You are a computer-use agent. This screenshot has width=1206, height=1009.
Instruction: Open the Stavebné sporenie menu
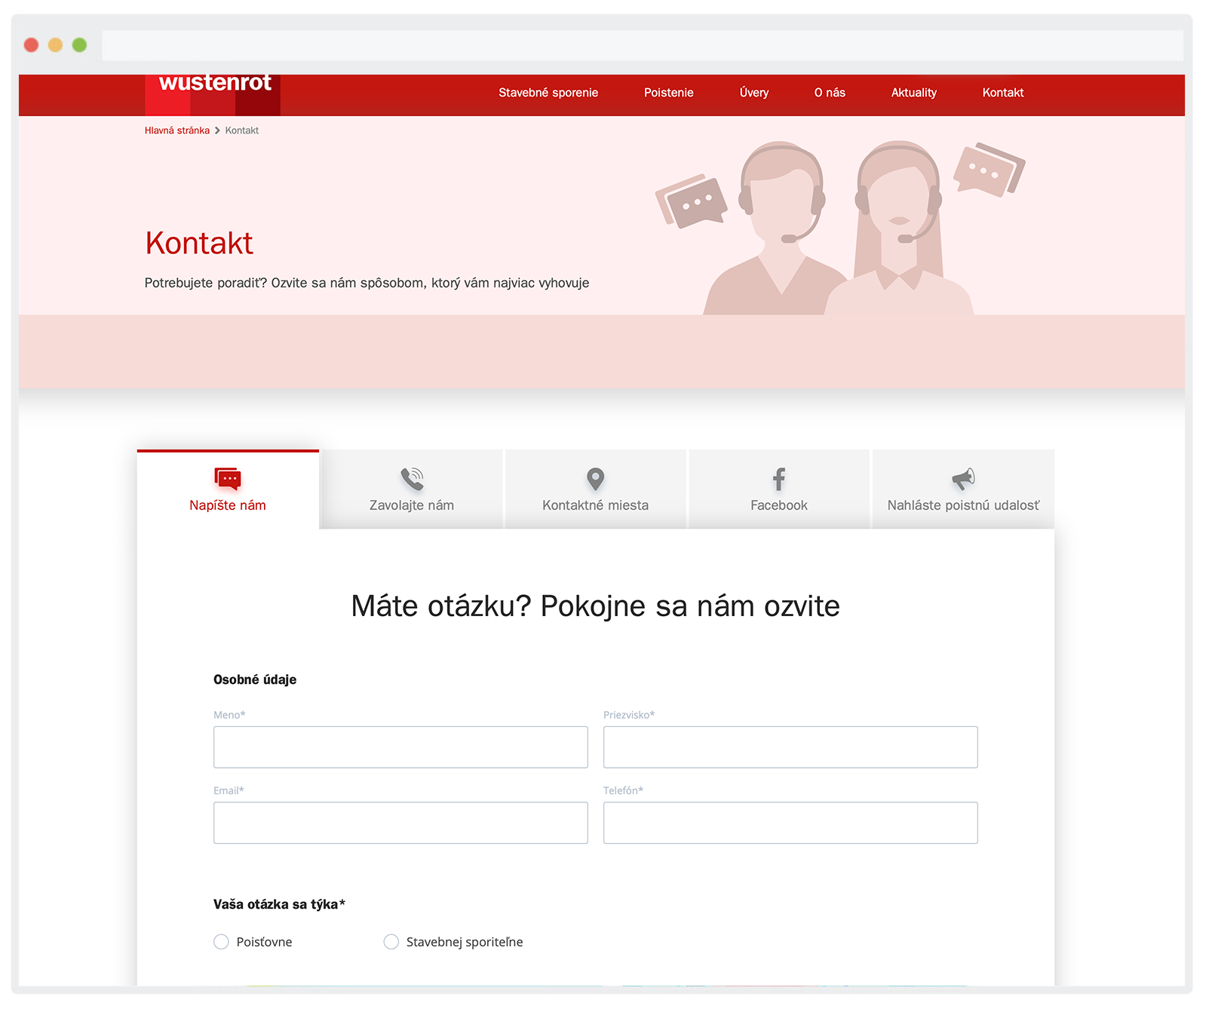click(x=548, y=93)
